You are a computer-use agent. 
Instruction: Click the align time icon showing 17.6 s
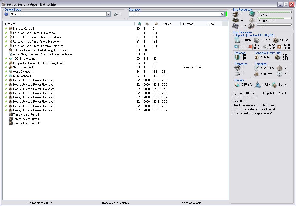257,85
